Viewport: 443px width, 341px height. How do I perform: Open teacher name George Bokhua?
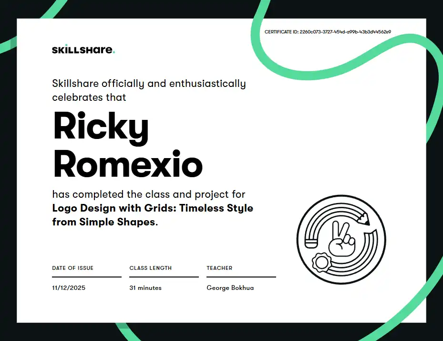click(230, 288)
